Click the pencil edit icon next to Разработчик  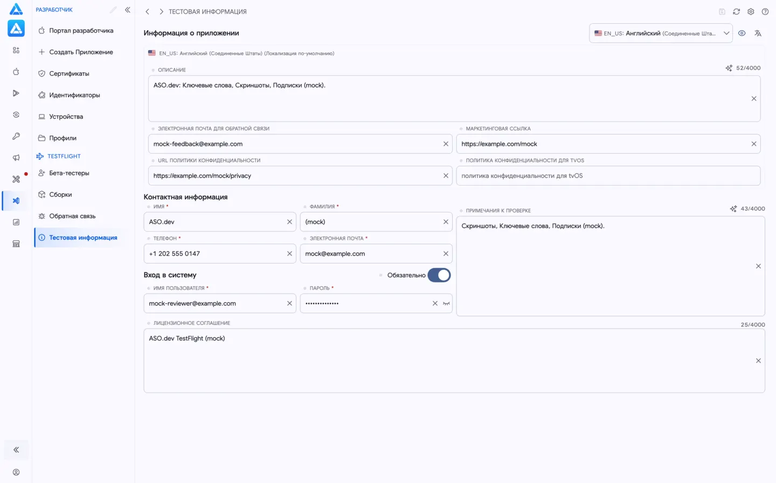[x=113, y=10]
